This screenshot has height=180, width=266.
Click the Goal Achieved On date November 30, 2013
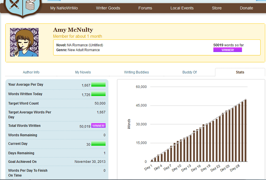tap(90, 162)
